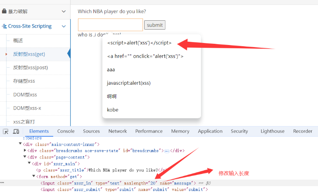
Task: Open xss之盲打 sidebar entry
Action: point(24,122)
